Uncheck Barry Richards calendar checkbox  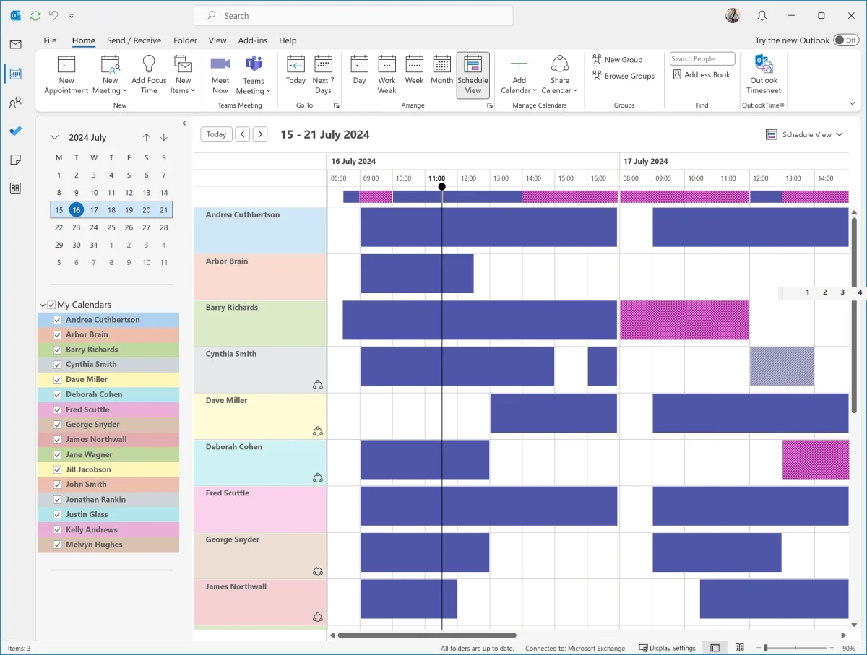(x=58, y=350)
